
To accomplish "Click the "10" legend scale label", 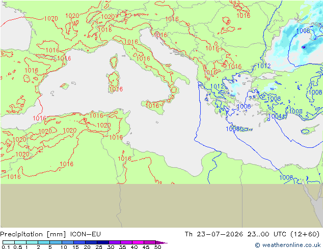I will [x=64, y=247].
